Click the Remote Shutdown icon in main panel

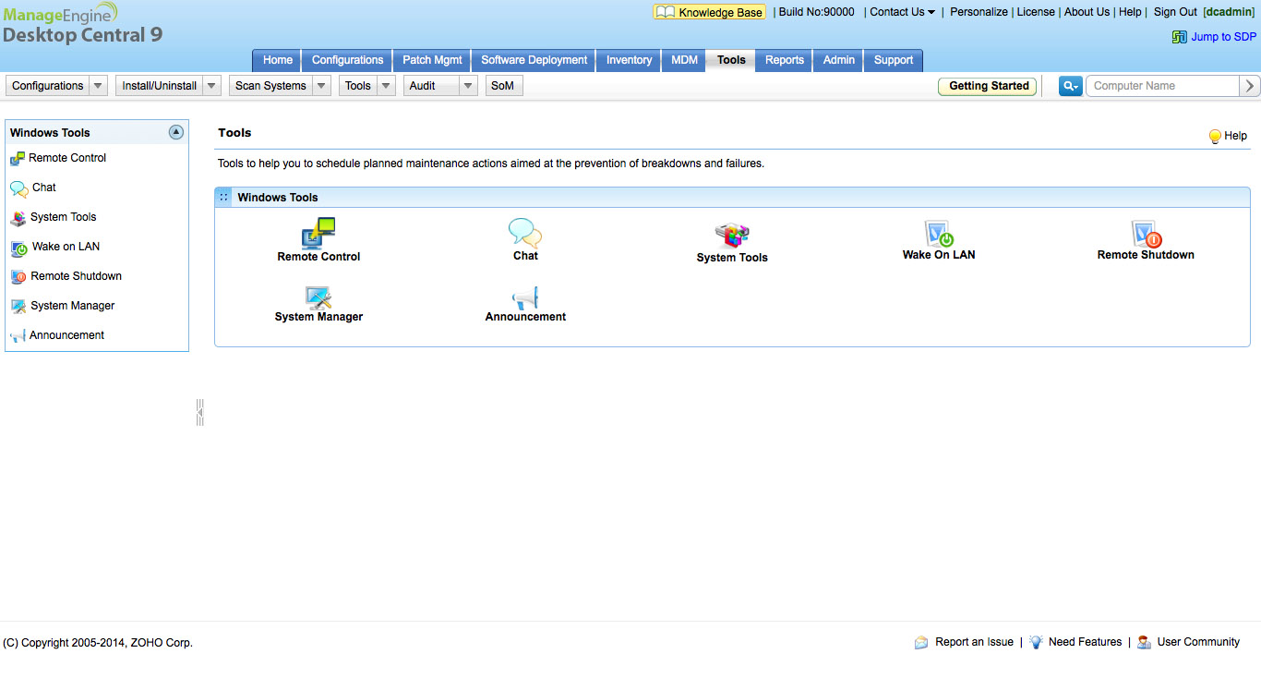tap(1146, 234)
